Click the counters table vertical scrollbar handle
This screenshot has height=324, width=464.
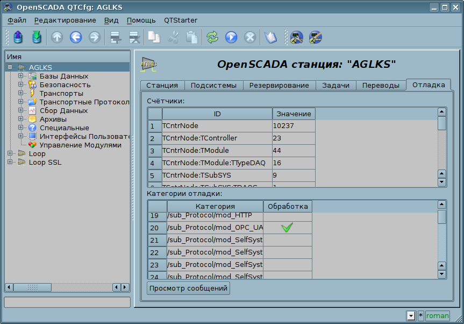point(441,123)
